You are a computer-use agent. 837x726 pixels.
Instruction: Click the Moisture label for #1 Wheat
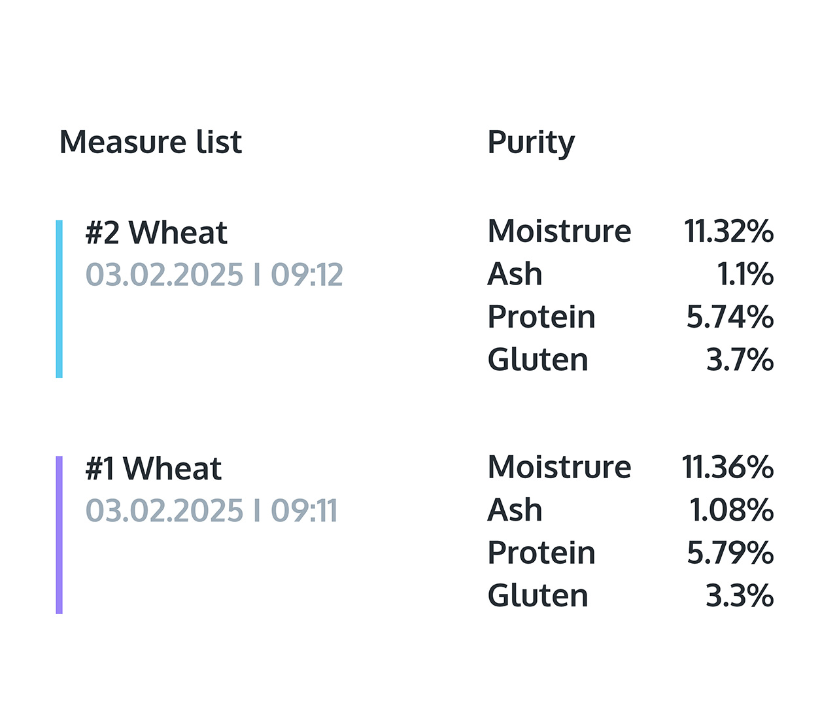(x=559, y=467)
